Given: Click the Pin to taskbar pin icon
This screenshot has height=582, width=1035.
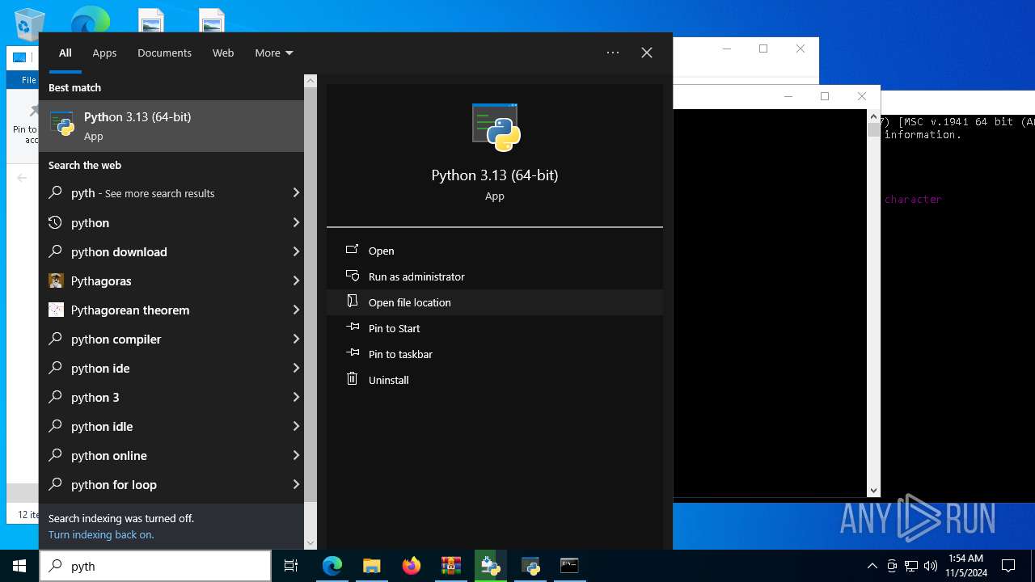Looking at the screenshot, I should click(x=352, y=353).
